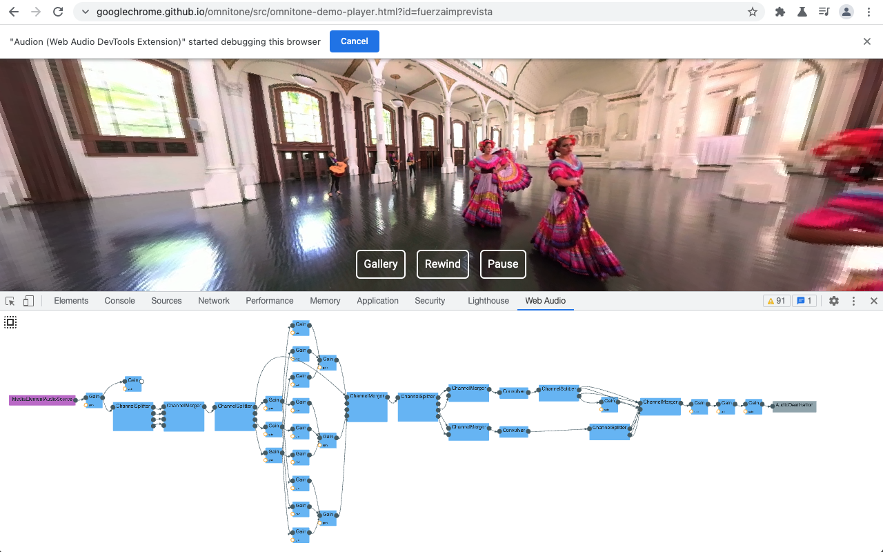
Task: Go back to the previous page
Action: (14, 12)
